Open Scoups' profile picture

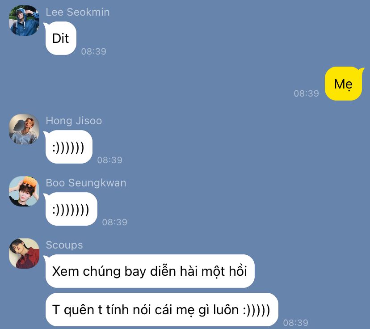point(24,253)
